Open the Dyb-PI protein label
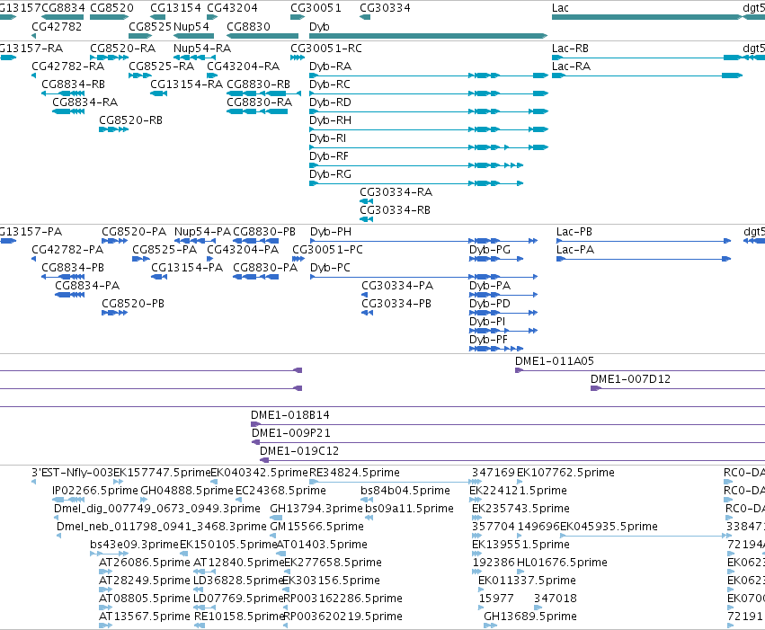Image resolution: width=765 pixels, height=630 pixels. (x=487, y=322)
